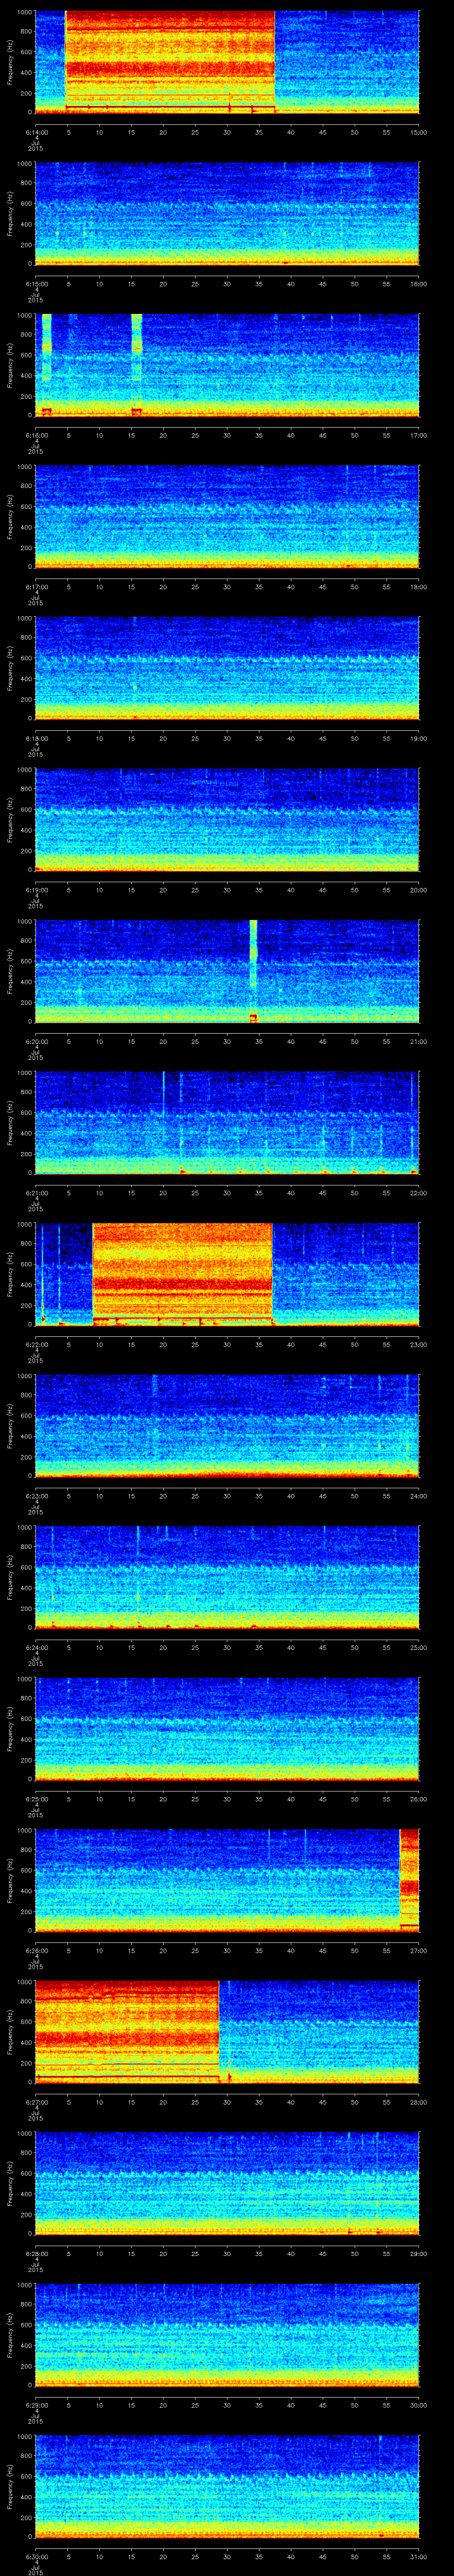
Task: Click the 6:23:00 start time label
Action: point(36,1496)
